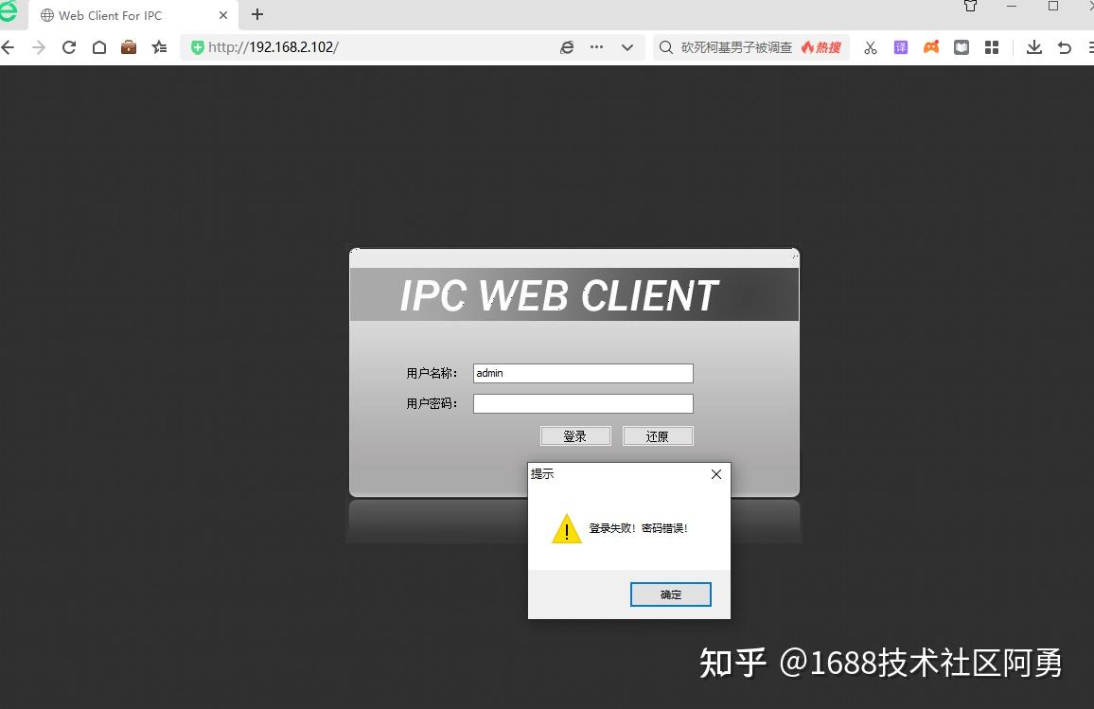This screenshot has width=1094, height=709.
Task: Expand the address bar history dropdown
Action: 627,46
